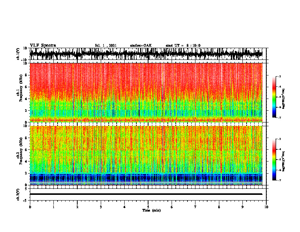
Task: Click the VLF Spectra title
Action: click(43, 45)
